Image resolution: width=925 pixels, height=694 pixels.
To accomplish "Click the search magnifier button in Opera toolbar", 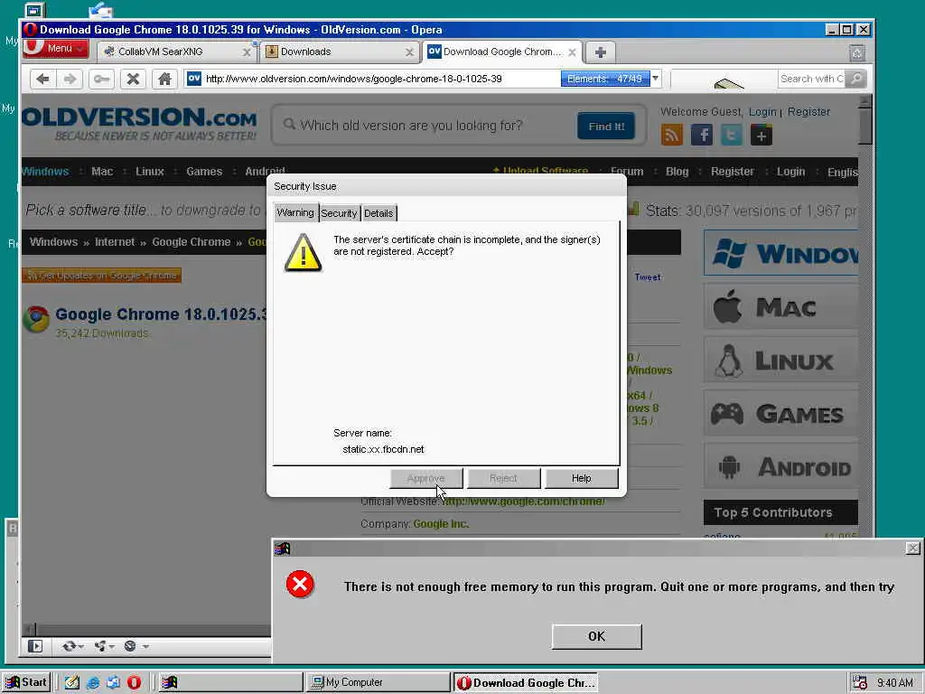I will (x=856, y=79).
